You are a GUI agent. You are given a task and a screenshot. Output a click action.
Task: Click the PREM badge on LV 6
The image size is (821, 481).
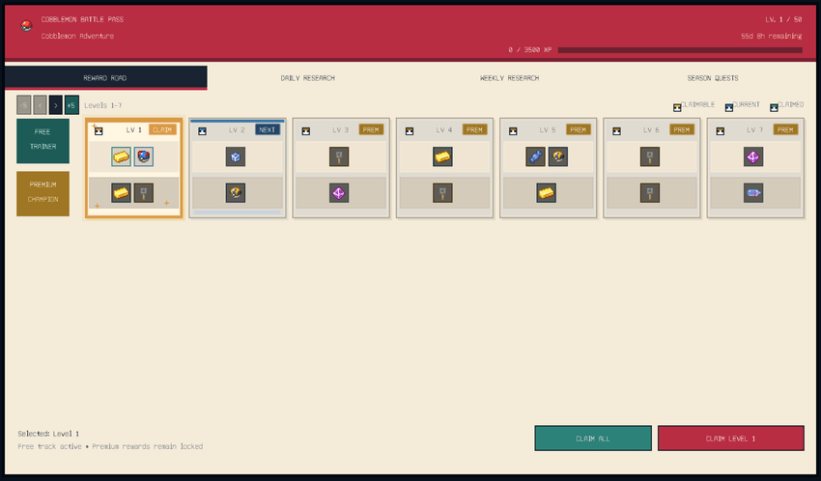(x=682, y=129)
